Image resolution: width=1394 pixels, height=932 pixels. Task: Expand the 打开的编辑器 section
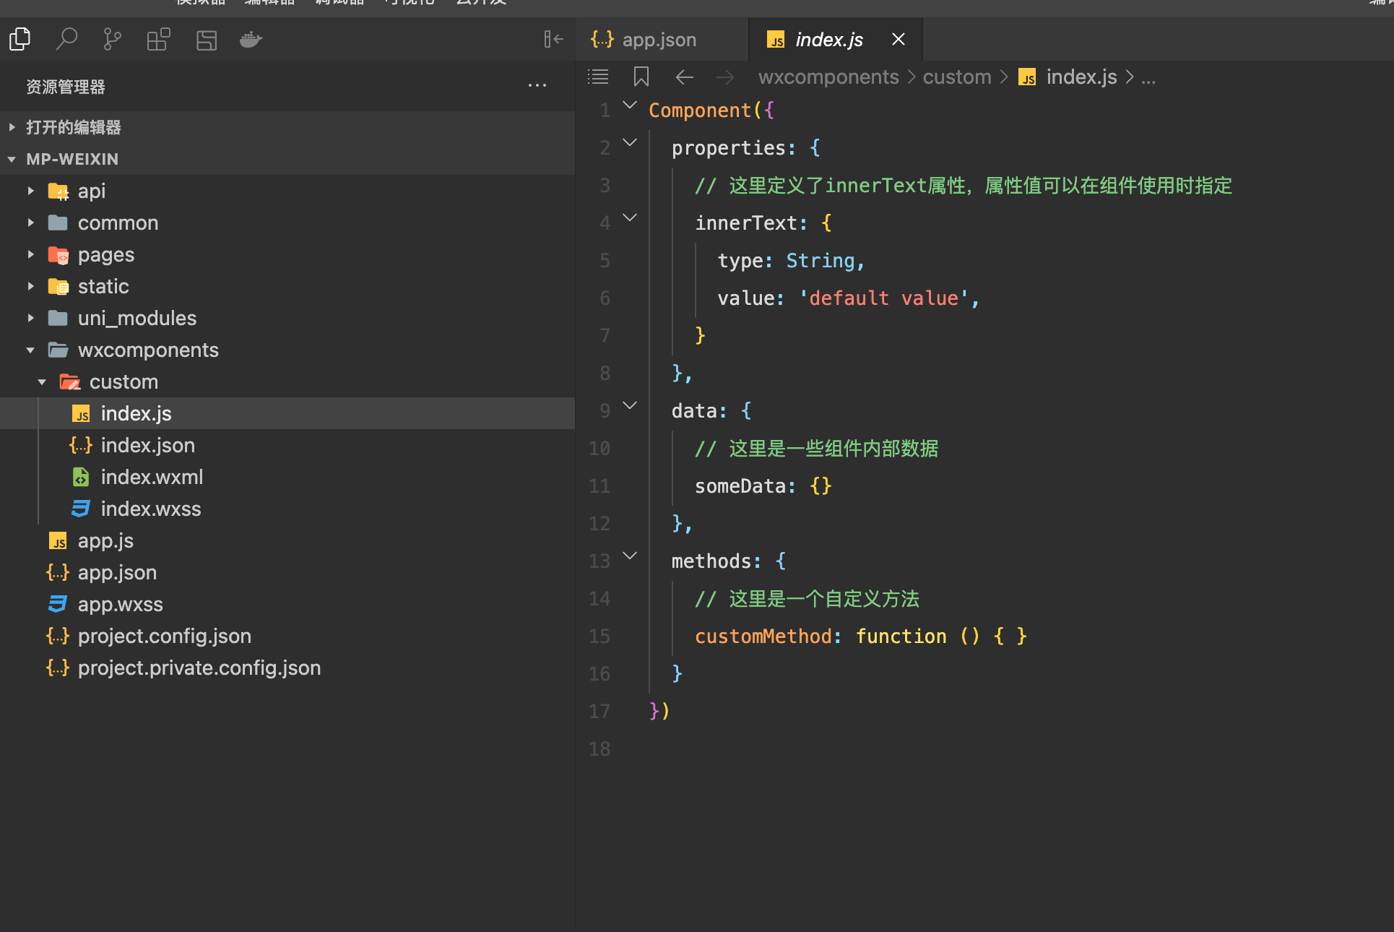(73, 127)
